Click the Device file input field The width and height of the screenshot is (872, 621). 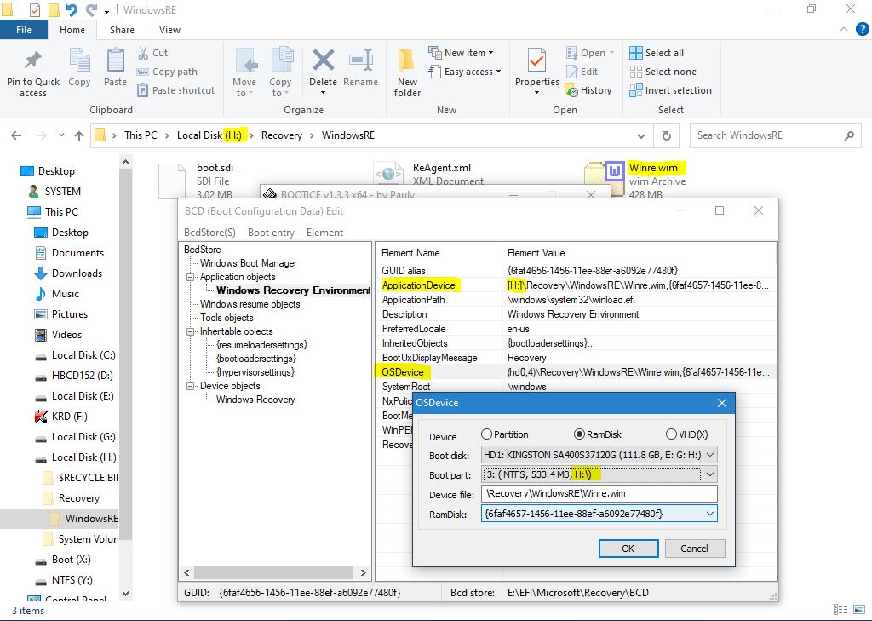click(599, 494)
